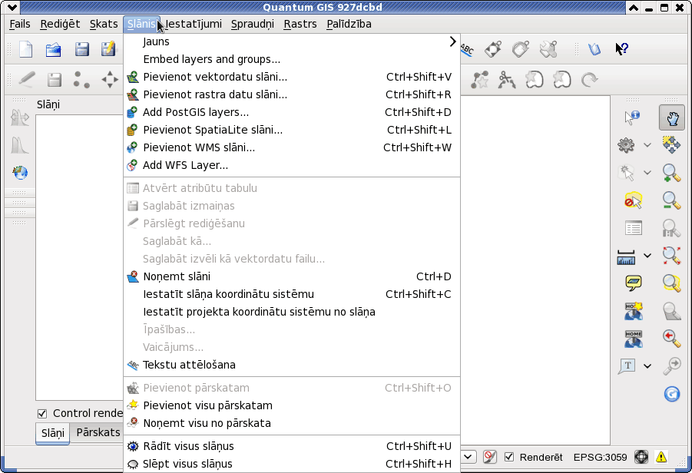
Task: Choose Noņemt slāni menu entry
Action: (x=292, y=276)
